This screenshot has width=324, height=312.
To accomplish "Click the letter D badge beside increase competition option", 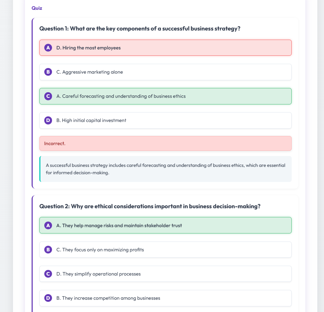I will coord(48,298).
